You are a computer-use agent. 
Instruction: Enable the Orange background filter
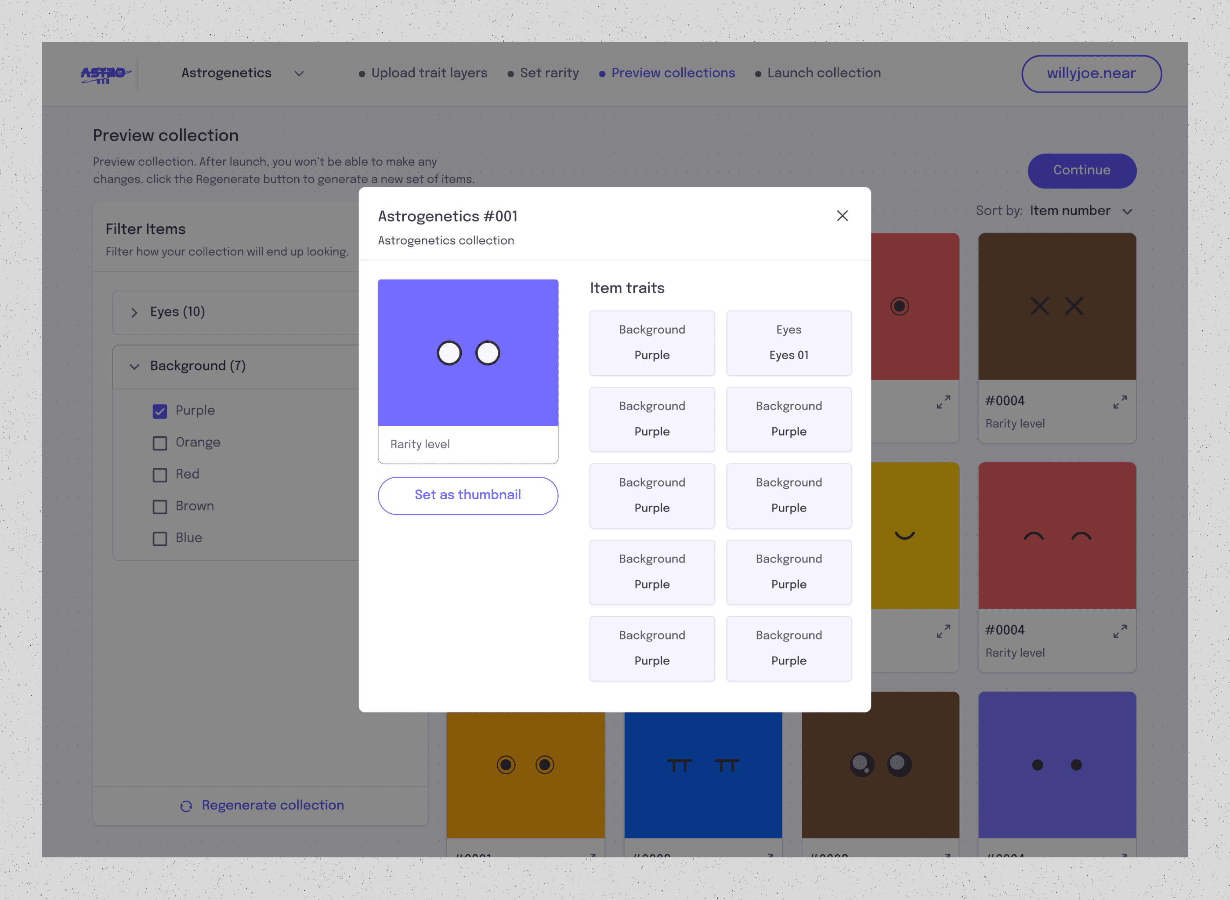(x=159, y=443)
